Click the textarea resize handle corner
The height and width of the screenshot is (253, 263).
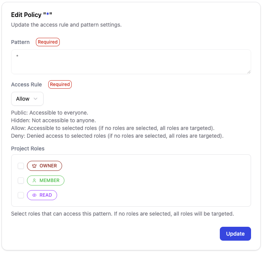click(x=249, y=71)
